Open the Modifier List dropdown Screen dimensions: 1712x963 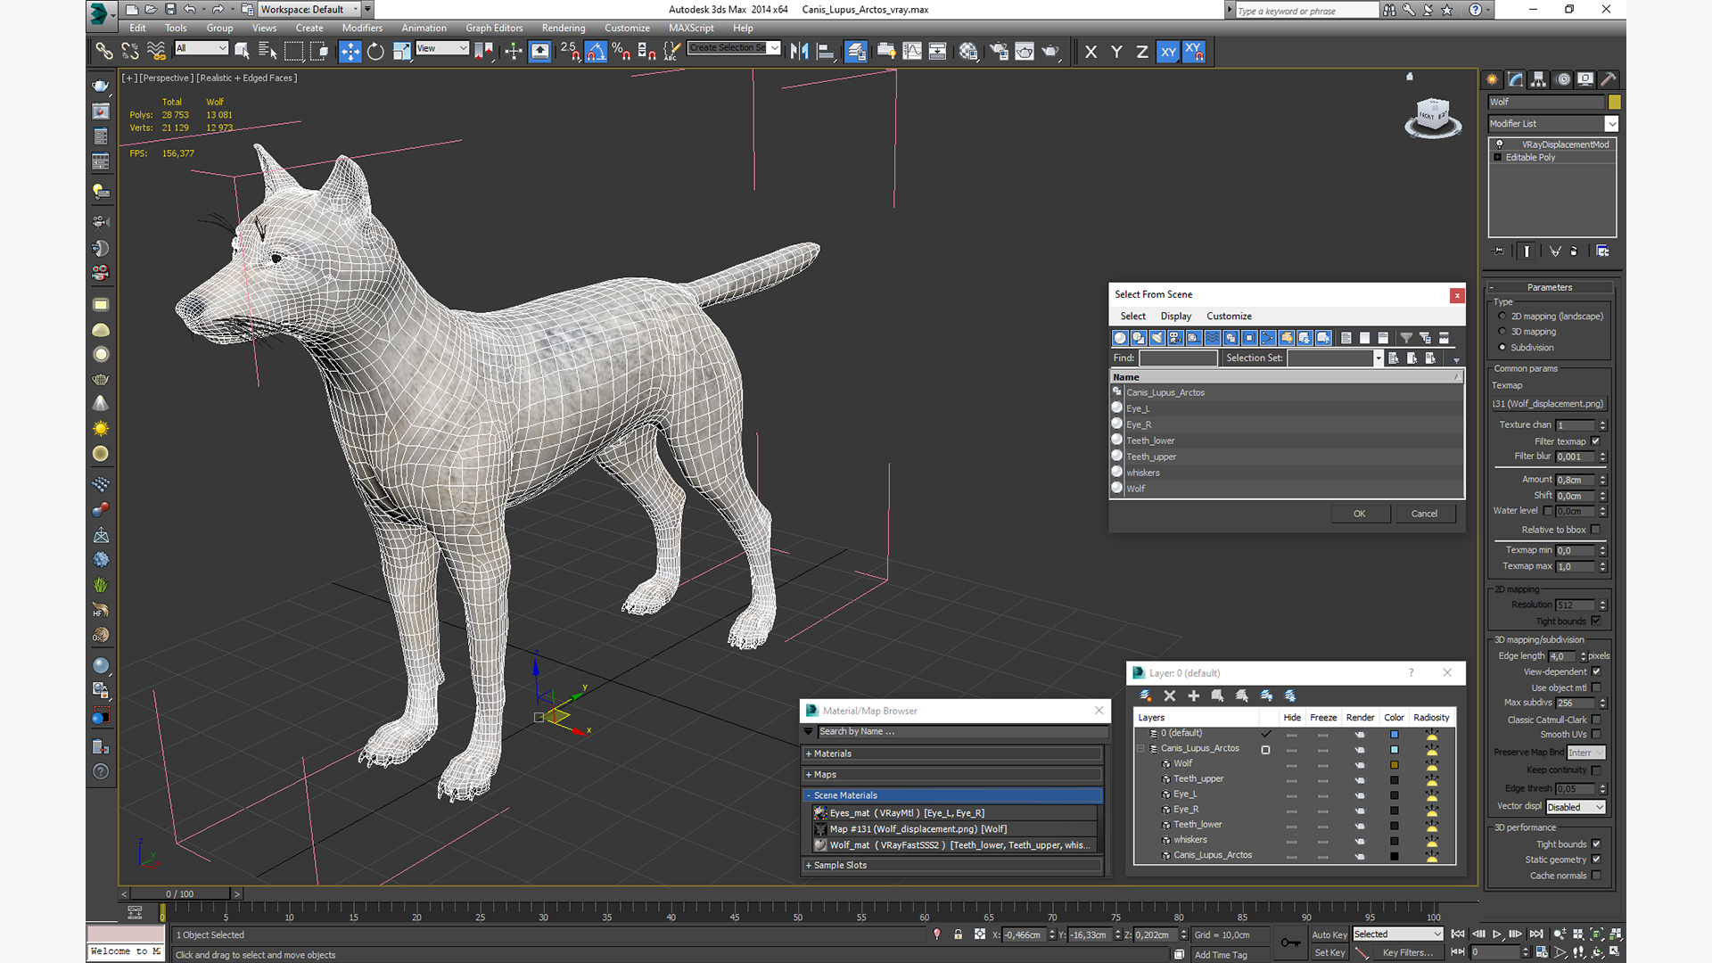click(x=1552, y=124)
